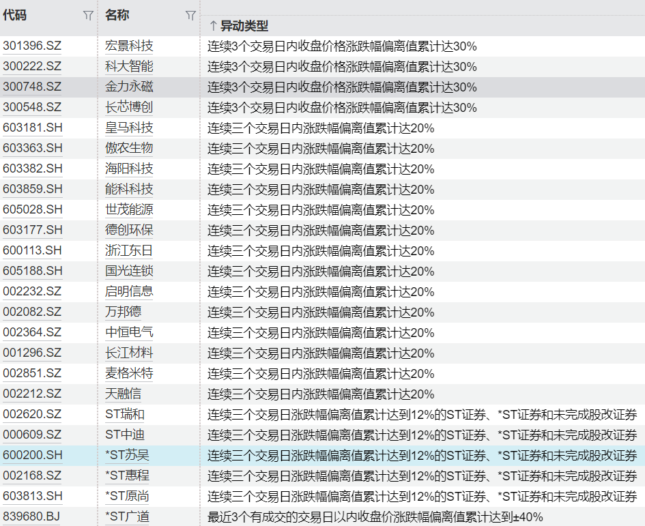Open stock name 科大智能
This screenshot has width=645, height=526.
click(x=129, y=66)
